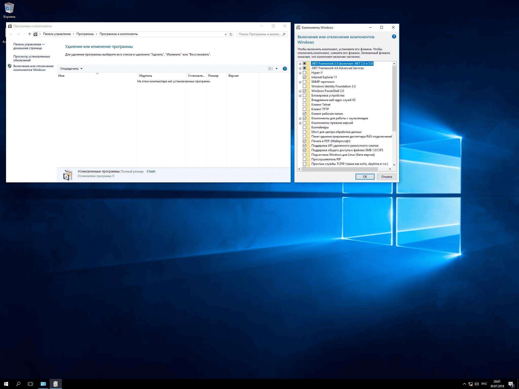
Task: Open taskbar Search magnifier
Action: 18,384
